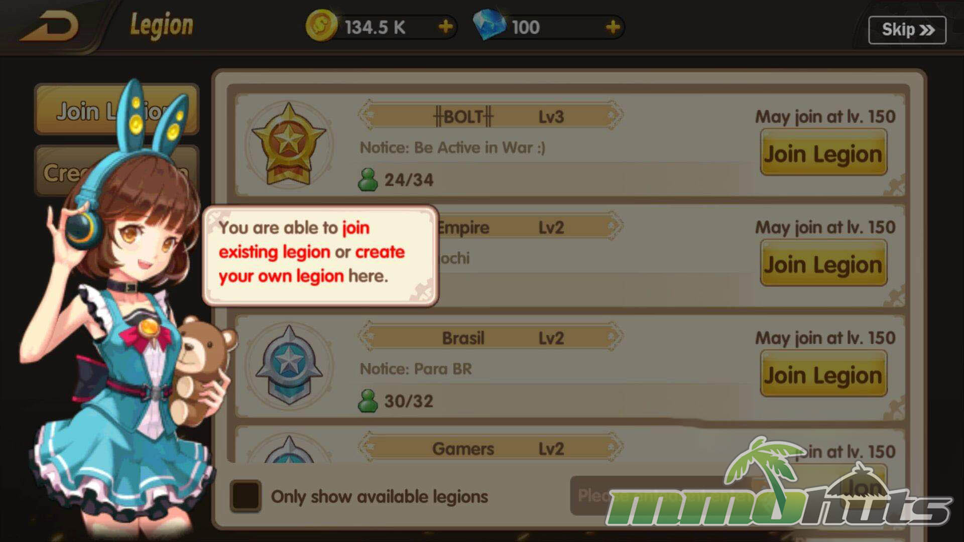This screenshot has width=964, height=542.
Task: Click the green member icon showing 30/32
Action: click(368, 401)
